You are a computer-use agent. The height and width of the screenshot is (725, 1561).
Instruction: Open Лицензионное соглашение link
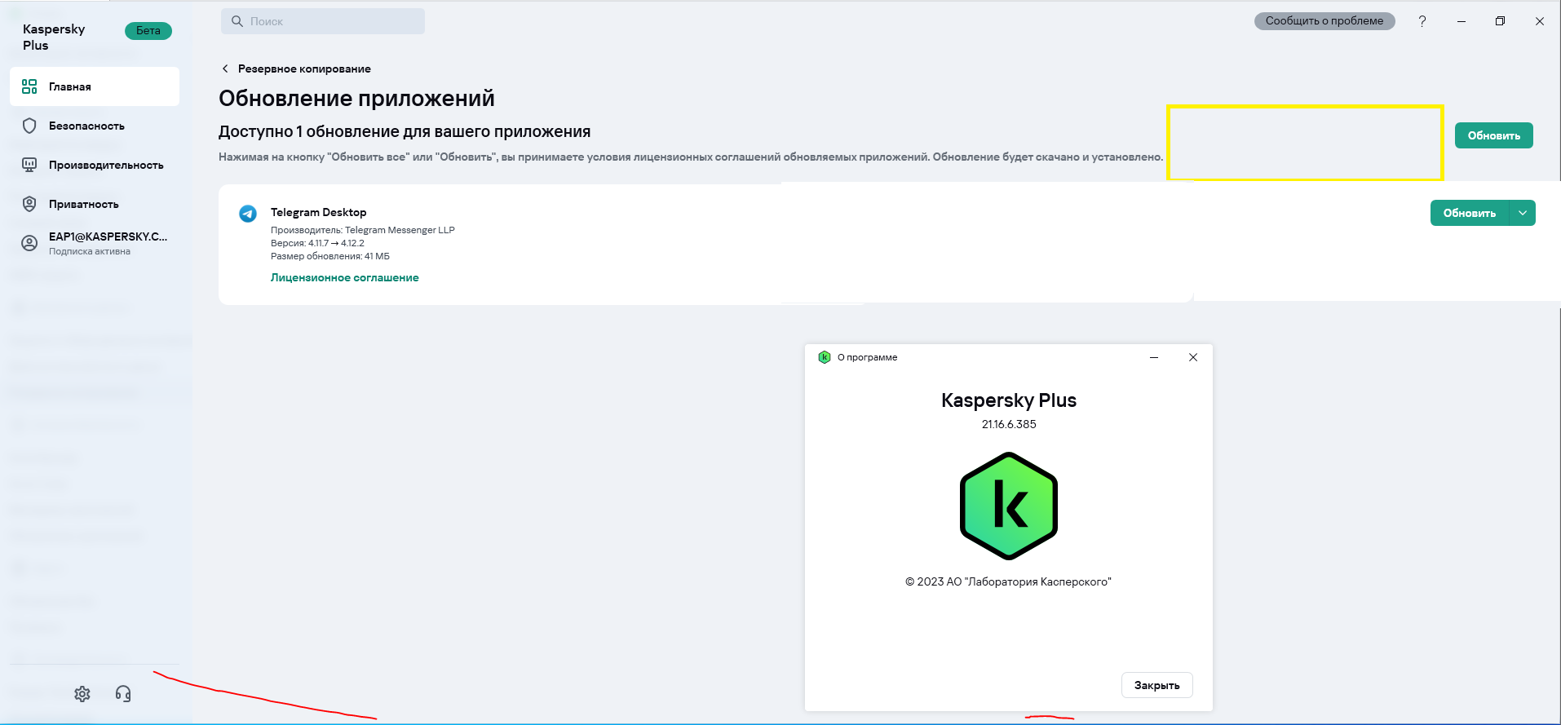[345, 277]
